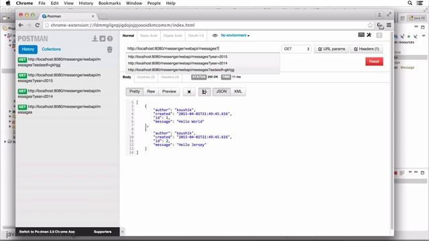The width and height of the screenshot is (429, 241).
Task: Click the Supporters link
Action: pyautogui.click(x=103, y=232)
